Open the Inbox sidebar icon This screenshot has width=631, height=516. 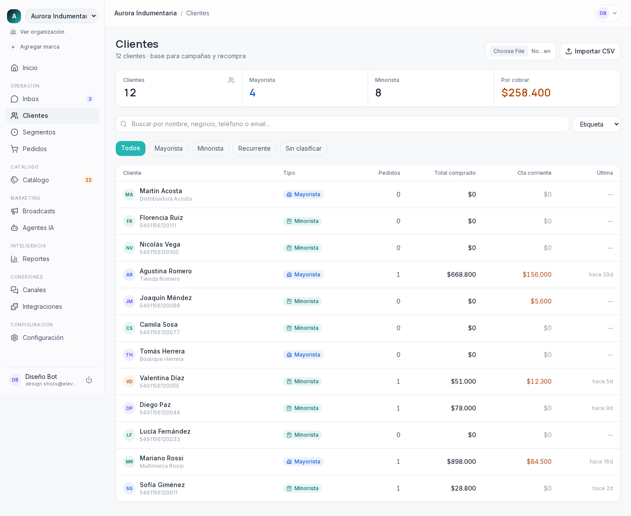tap(14, 99)
